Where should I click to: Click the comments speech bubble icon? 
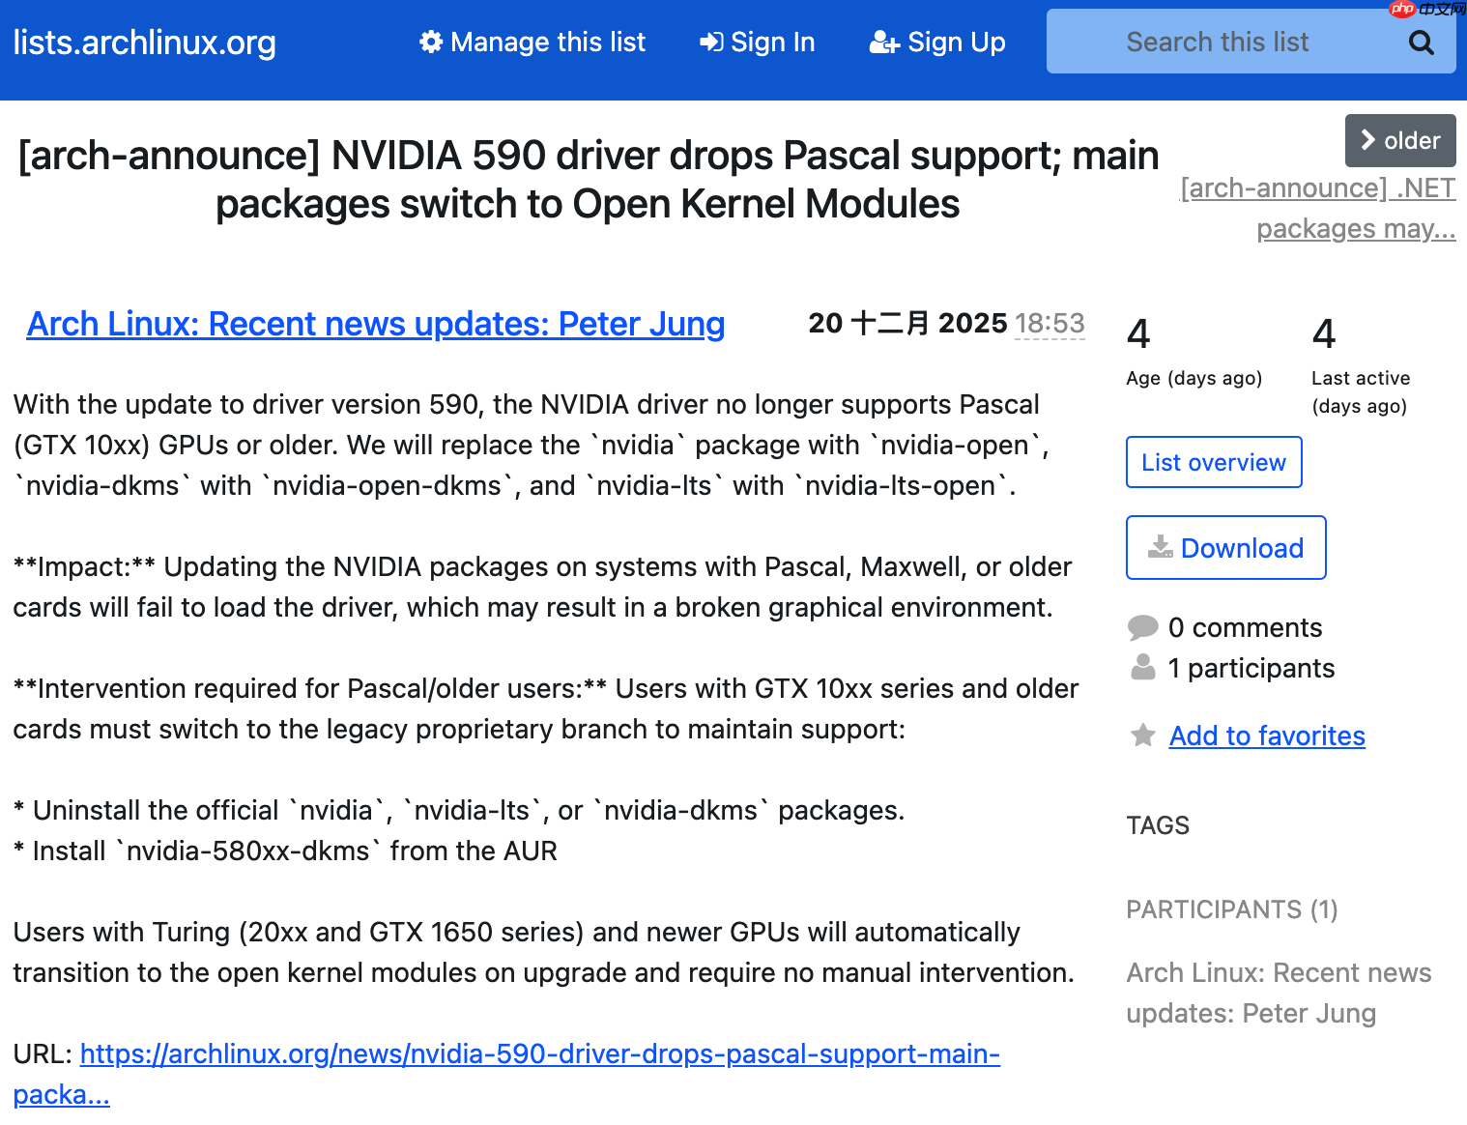click(x=1143, y=626)
